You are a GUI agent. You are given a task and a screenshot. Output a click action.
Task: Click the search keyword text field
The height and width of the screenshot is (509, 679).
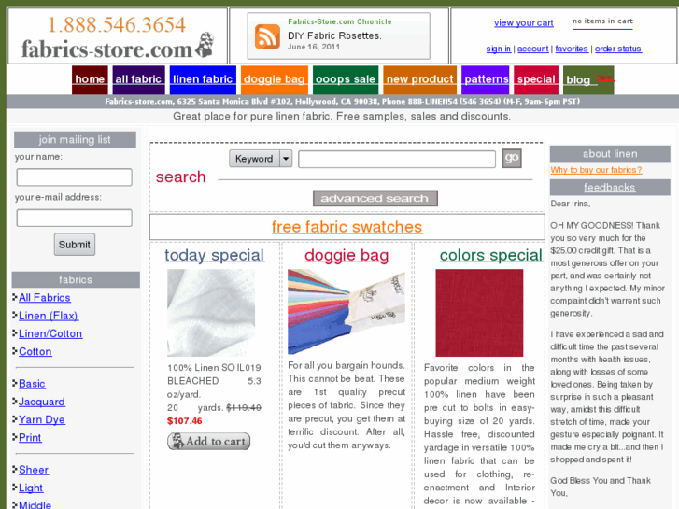pos(397,159)
